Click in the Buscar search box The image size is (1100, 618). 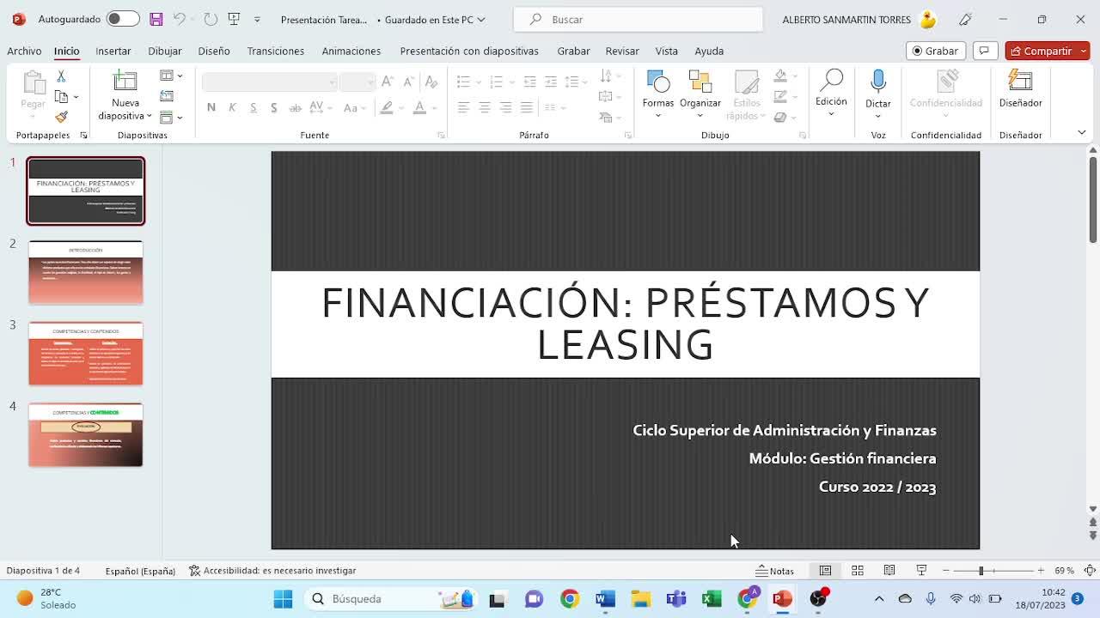638,19
